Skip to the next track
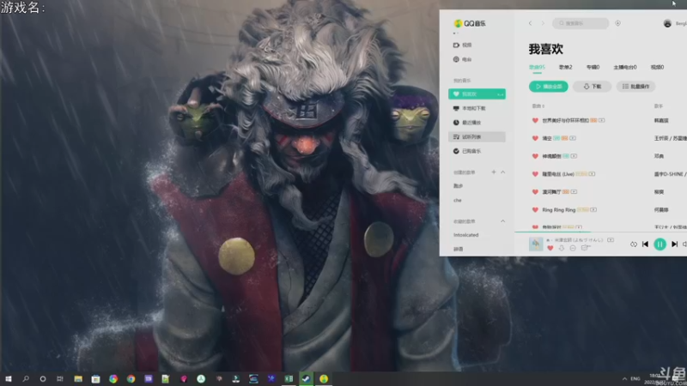The image size is (687, 386). point(674,244)
